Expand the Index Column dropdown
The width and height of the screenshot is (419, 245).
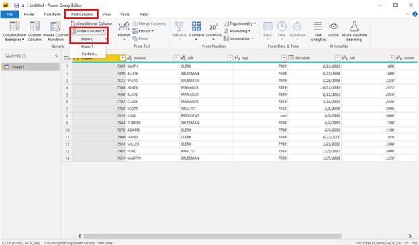103,31
